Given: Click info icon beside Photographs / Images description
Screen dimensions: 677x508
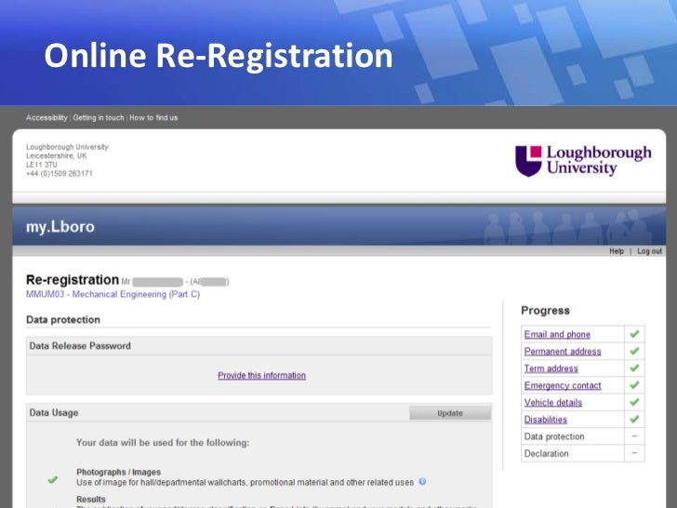Looking at the screenshot, I should (x=422, y=482).
